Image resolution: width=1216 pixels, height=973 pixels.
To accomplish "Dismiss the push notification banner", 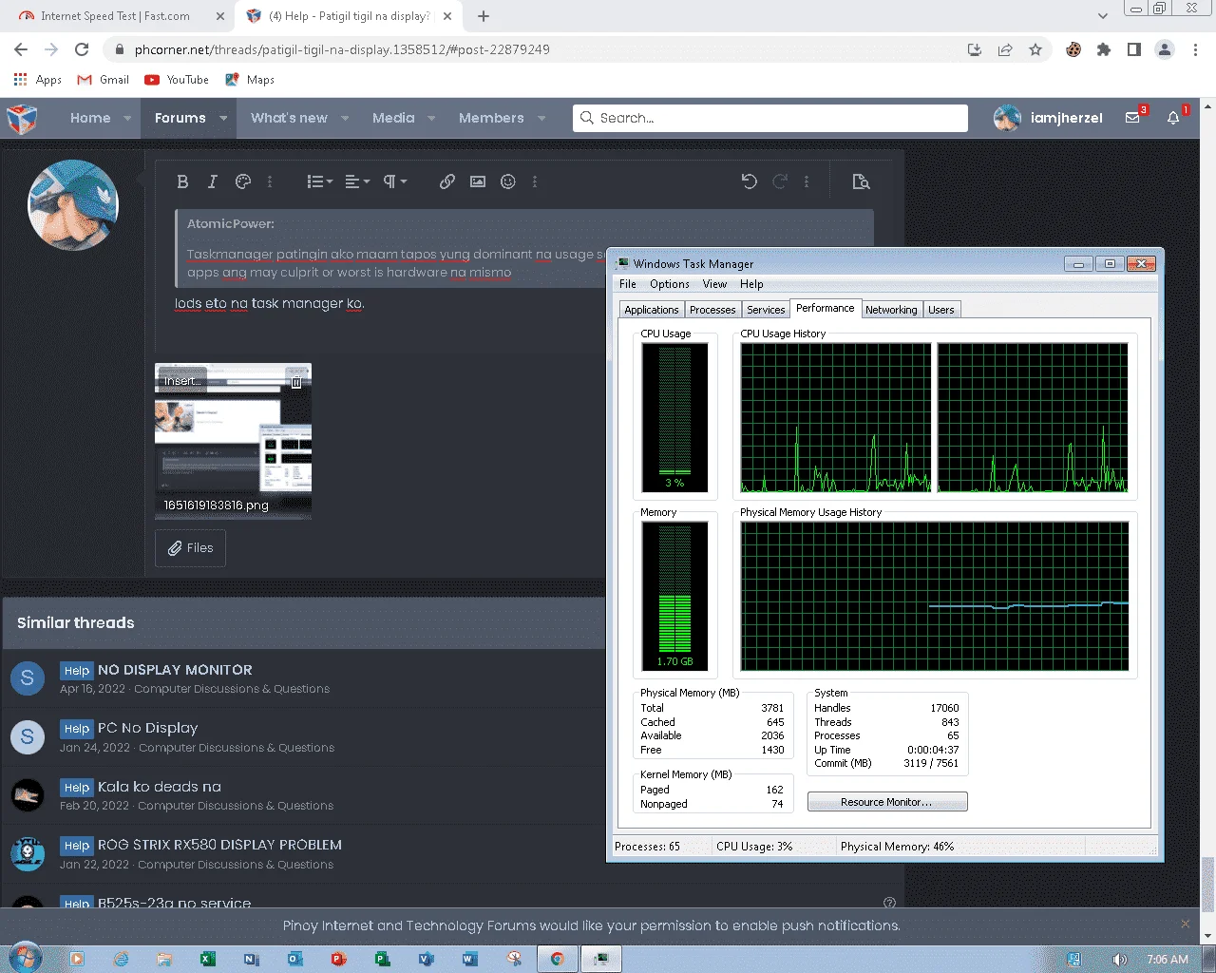I will point(1185,924).
